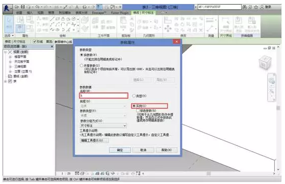Screen dimensions: 285x184
Task: Select the Type radio button
Action: tap(134, 96)
